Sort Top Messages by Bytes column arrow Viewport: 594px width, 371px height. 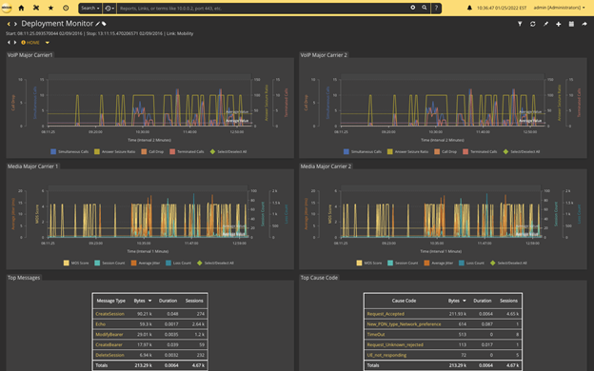coord(150,301)
